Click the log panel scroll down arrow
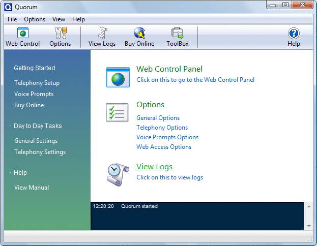The height and width of the screenshot is (246, 317). coord(309,226)
